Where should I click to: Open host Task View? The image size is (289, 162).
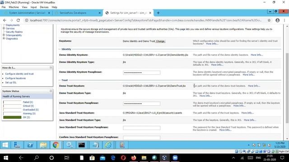[x=67, y=158]
